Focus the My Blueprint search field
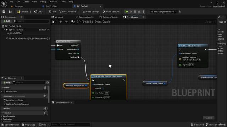 [x=29, y=83]
